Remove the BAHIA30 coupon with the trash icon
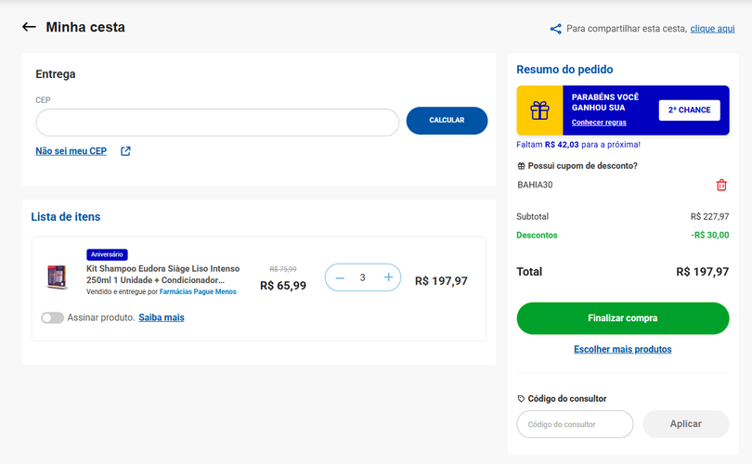Image resolution: width=752 pixels, height=464 pixels. (x=721, y=185)
